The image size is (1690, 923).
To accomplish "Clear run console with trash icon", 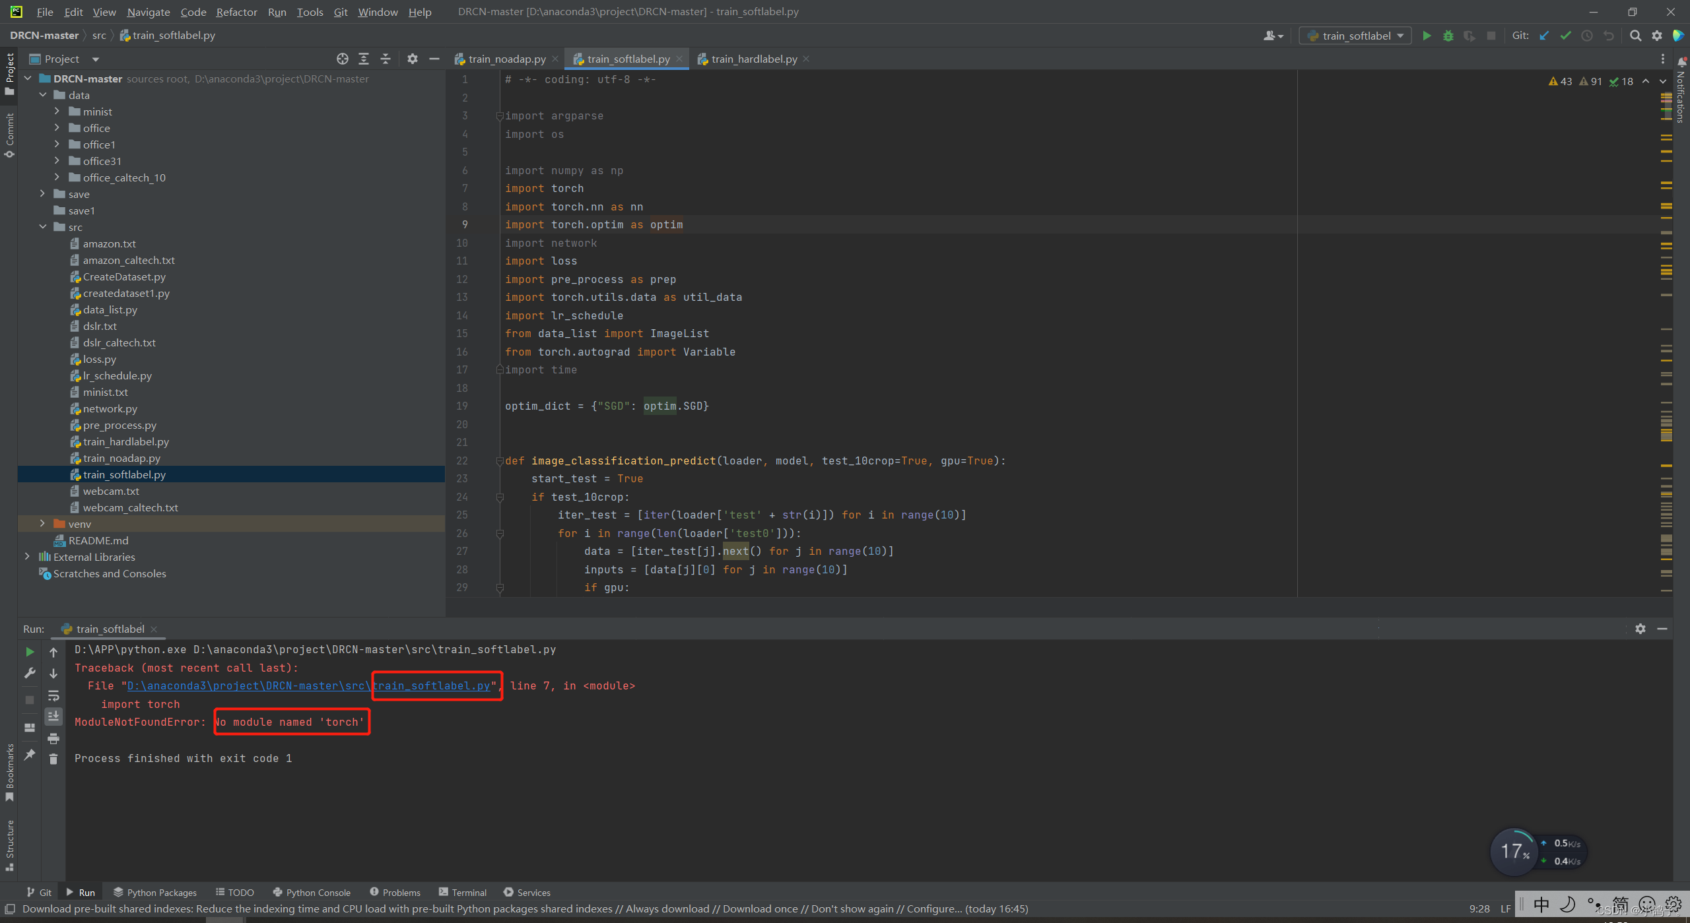I will click(x=53, y=759).
